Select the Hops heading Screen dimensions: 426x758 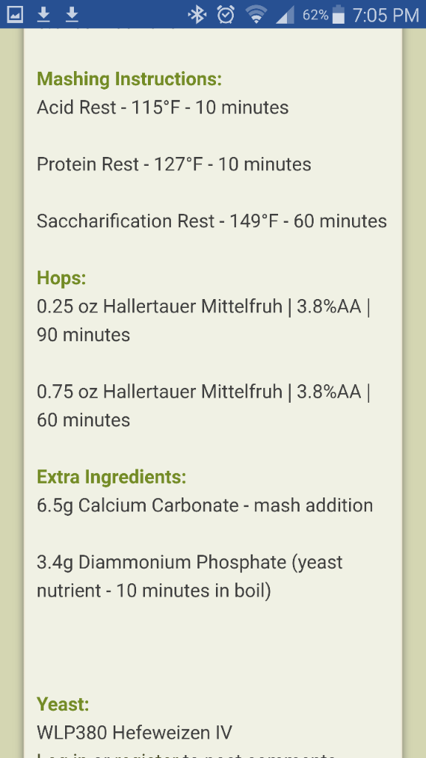tap(61, 278)
